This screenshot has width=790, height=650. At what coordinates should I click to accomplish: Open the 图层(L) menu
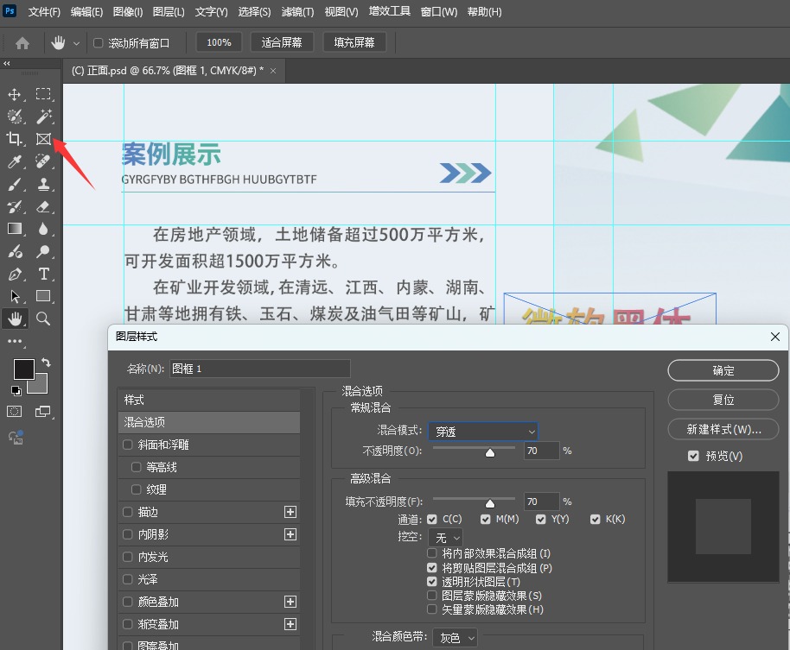pos(169,11)
